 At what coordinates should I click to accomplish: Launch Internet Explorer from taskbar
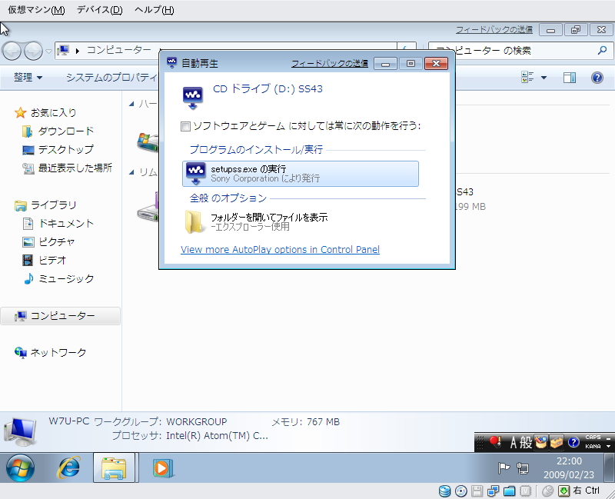pos(69,467)
